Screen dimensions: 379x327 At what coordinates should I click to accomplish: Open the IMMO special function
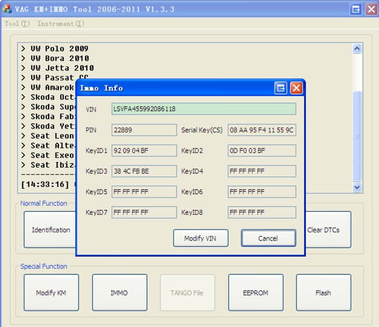120,292
